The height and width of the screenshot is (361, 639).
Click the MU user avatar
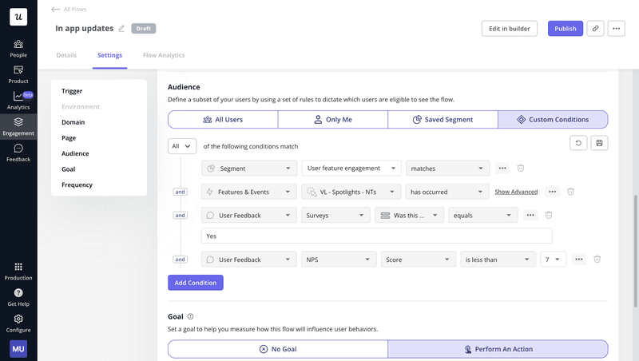[x=18, y=349]
